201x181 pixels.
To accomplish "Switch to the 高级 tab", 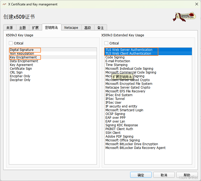I will (88, 27).
